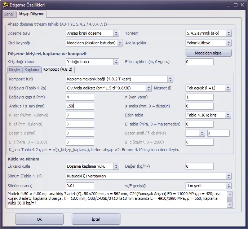Open the Yöntem combo box
248x229 pixels.
[209, 34]
